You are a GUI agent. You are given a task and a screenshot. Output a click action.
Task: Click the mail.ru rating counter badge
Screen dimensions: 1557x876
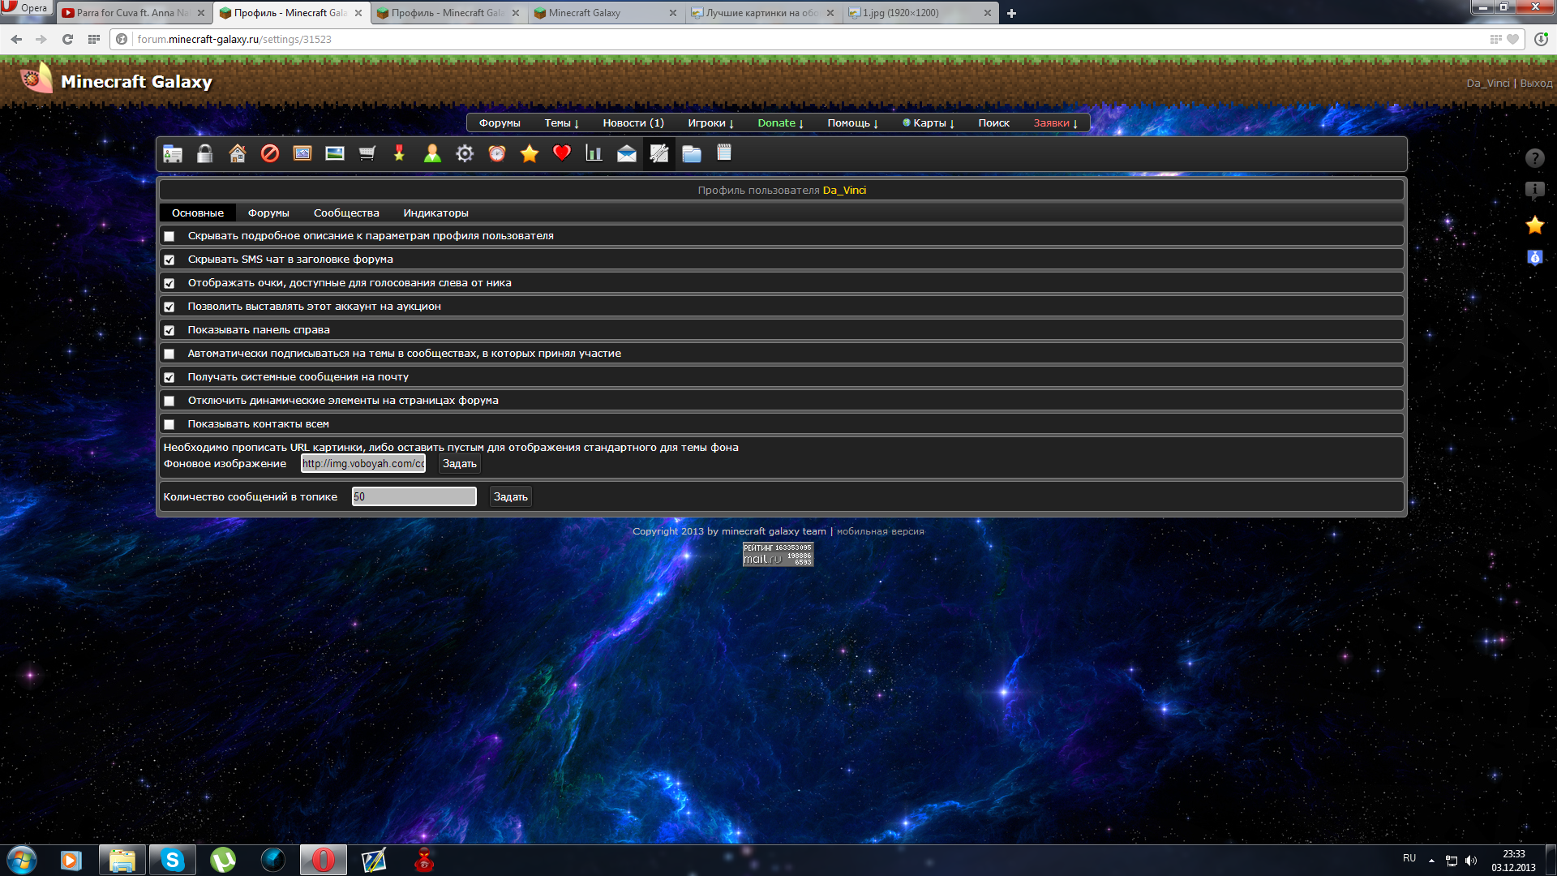tap(778, 554)
